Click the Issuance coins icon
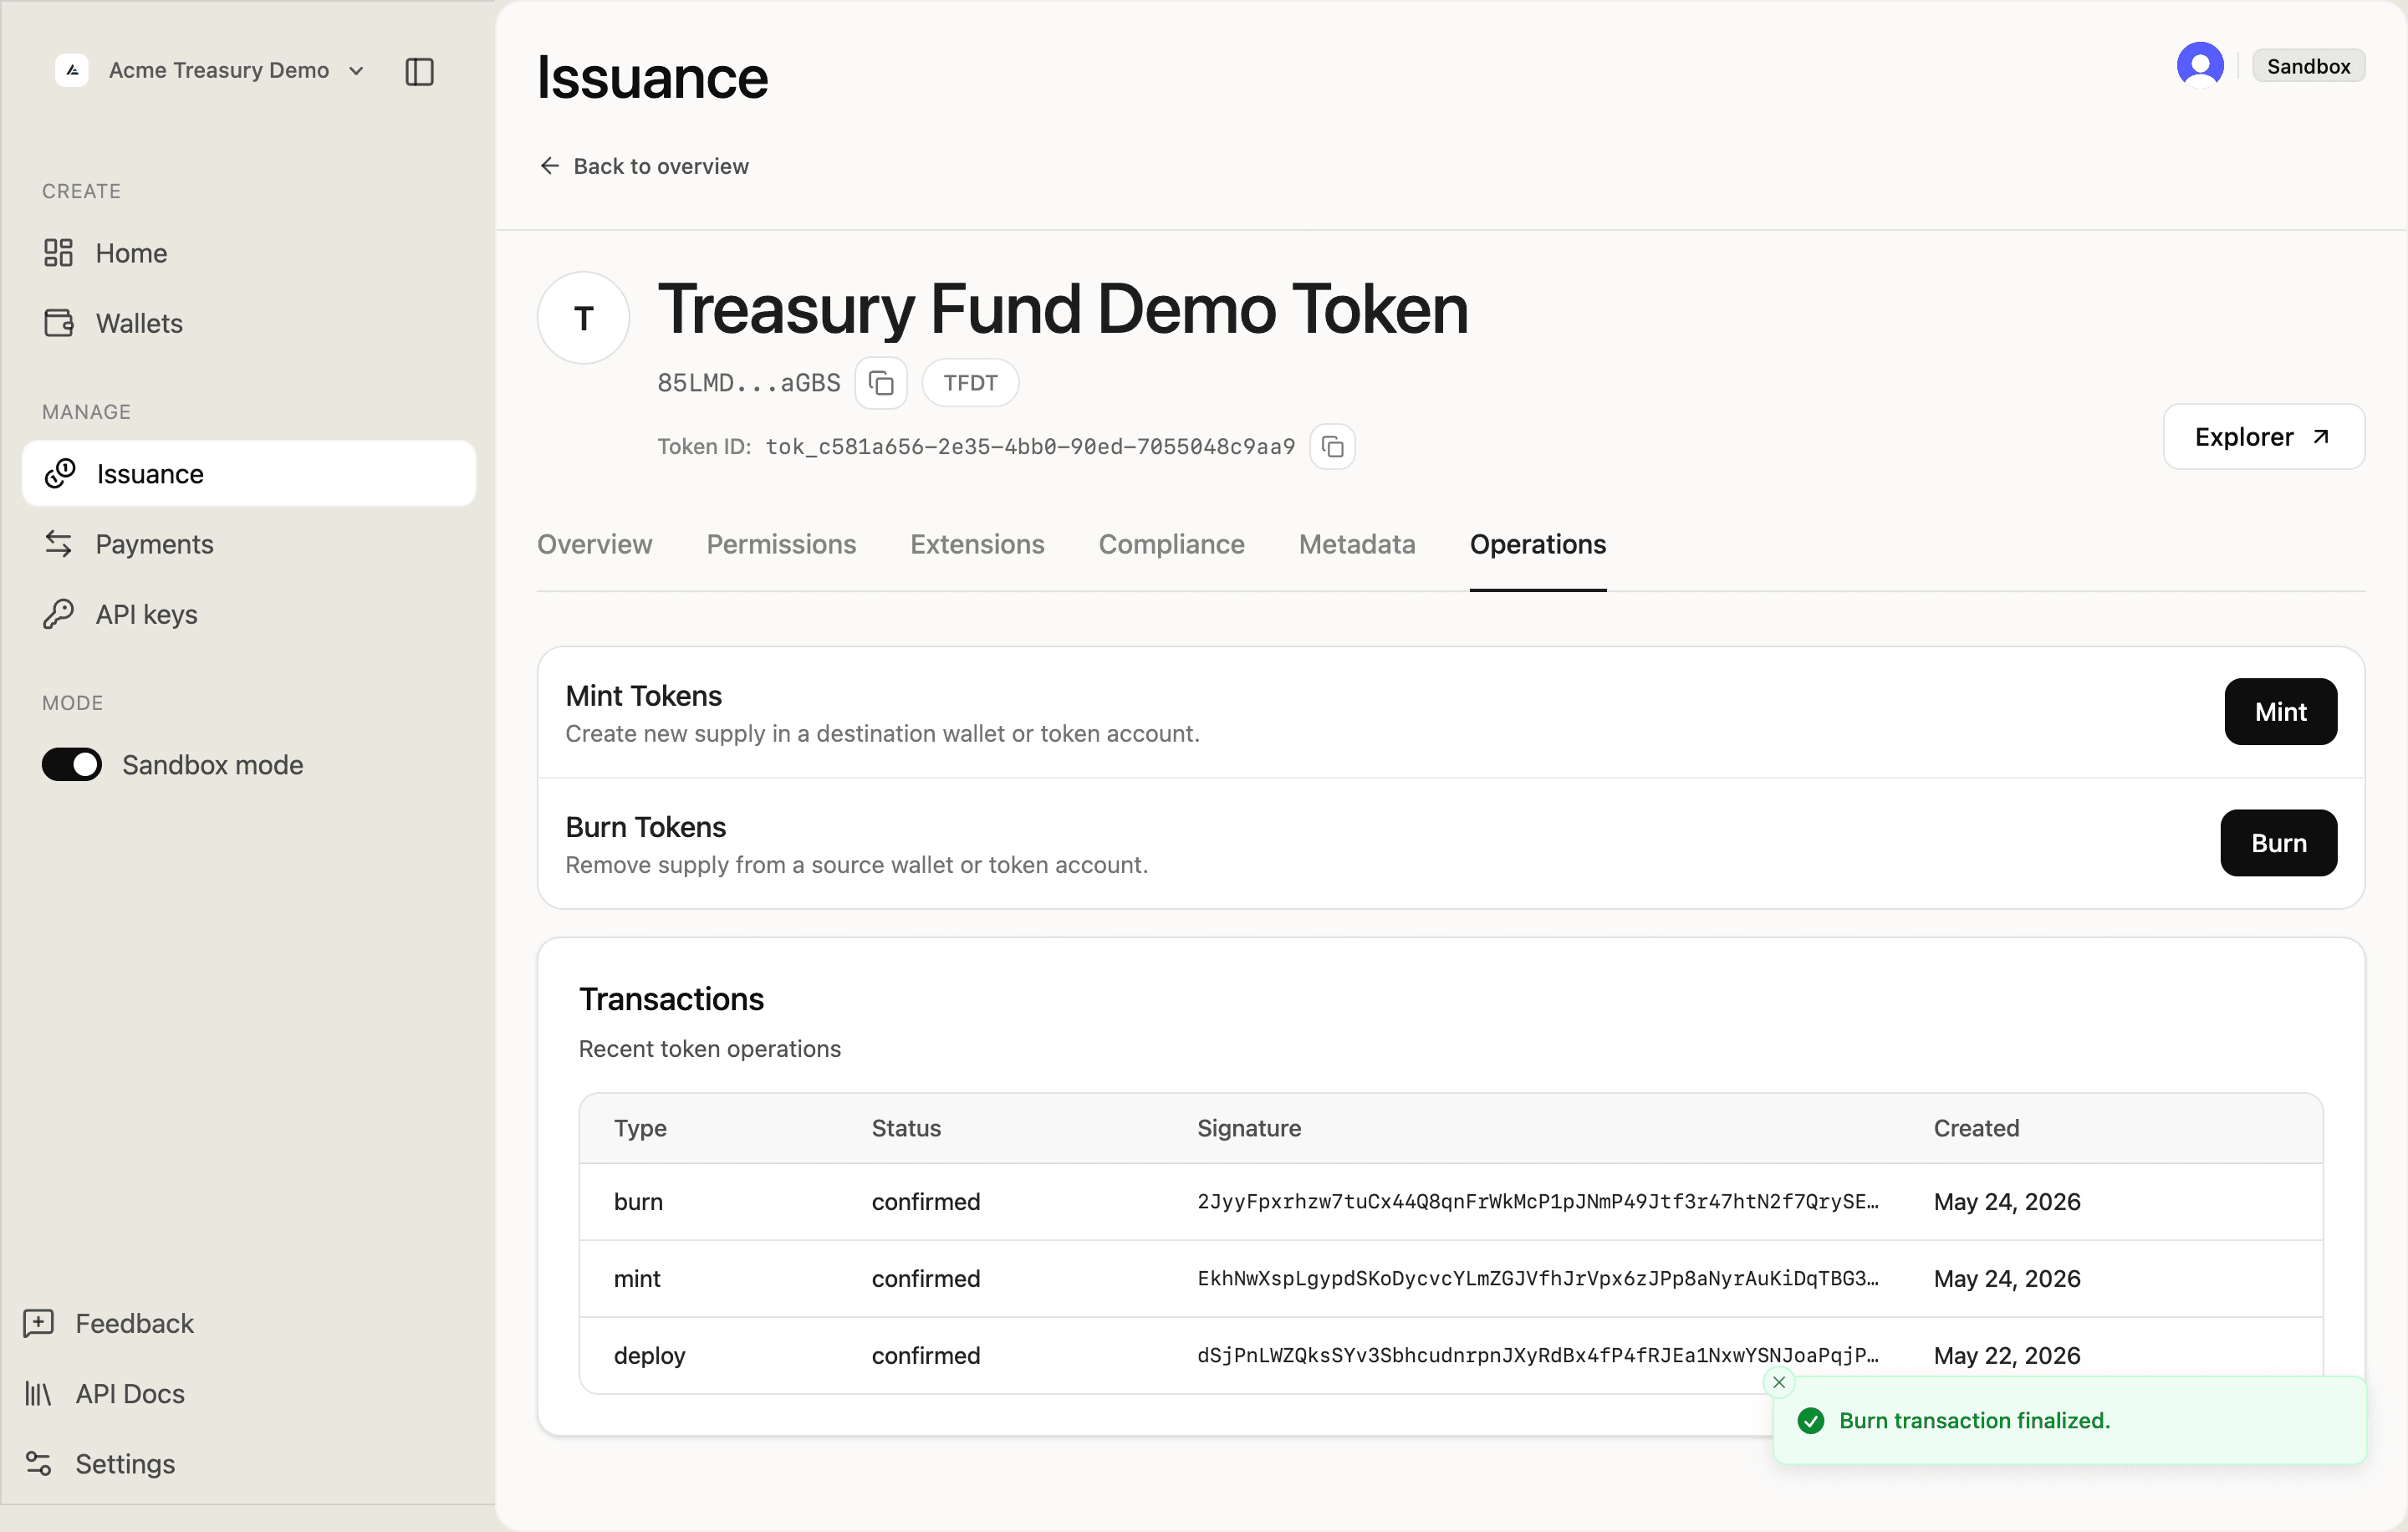Image resolution: width=2408 pixels, height=1532 pixels. (x=61, y=473)
